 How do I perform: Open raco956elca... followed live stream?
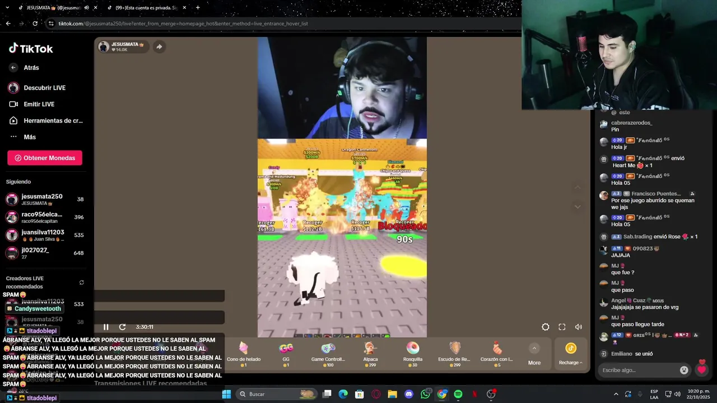pyautogui.click(x=45, y=217)
